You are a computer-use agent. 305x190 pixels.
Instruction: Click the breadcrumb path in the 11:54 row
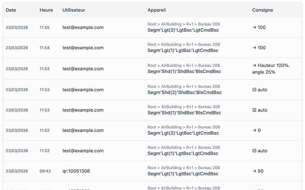pyautogui.click(x=184, y=45)
